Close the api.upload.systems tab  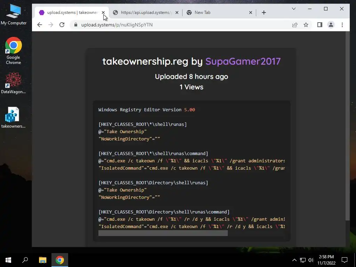[x=177, y=13]
